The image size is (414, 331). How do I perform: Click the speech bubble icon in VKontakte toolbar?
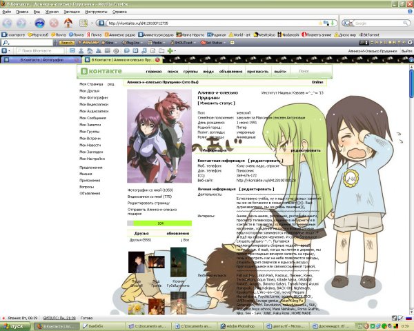127,50
